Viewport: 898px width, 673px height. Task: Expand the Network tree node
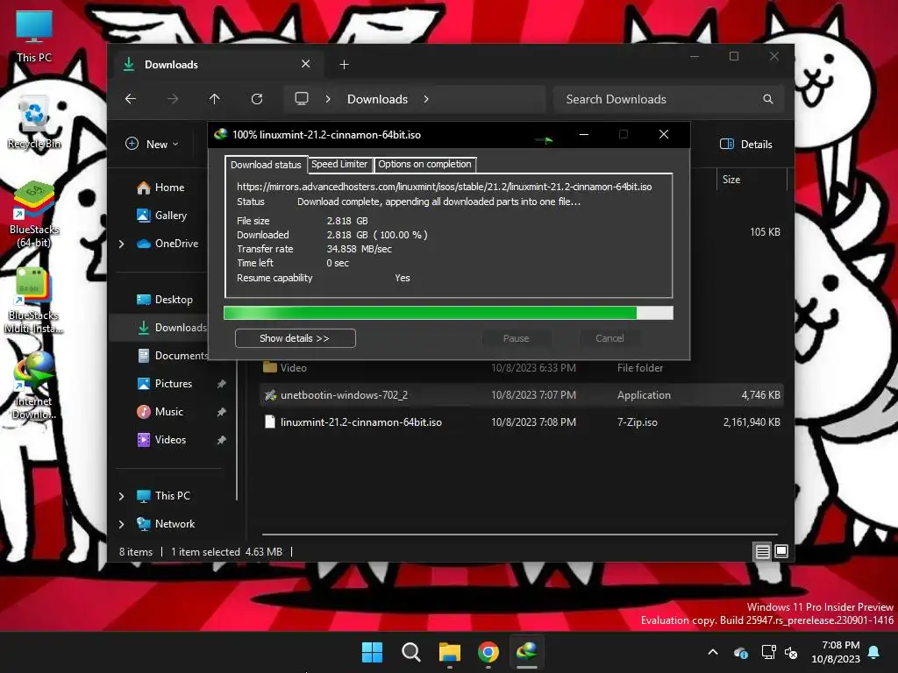tap(121, 524)
